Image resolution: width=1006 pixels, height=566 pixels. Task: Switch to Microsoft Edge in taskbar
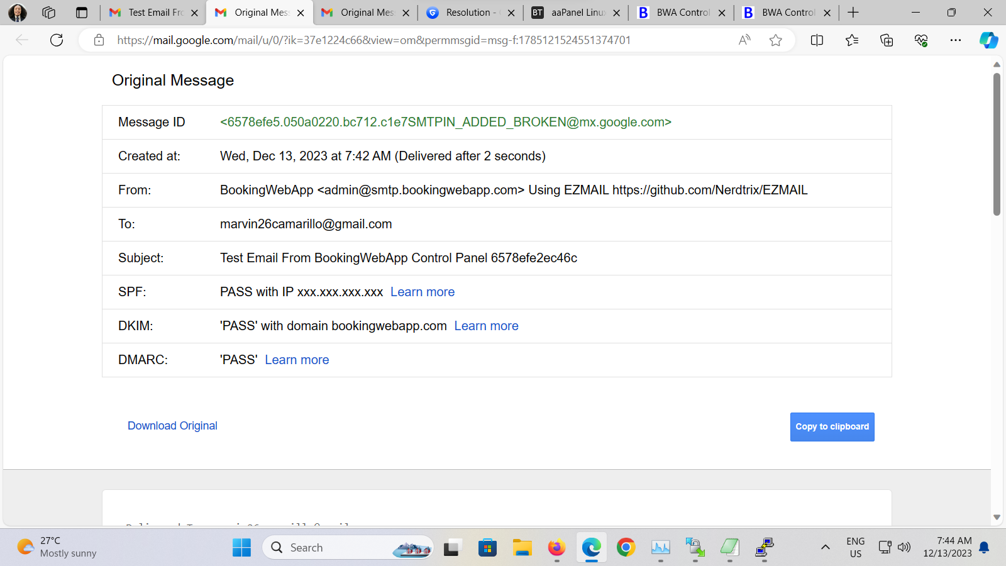(591, 548)
